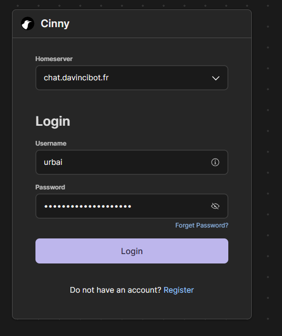Click the Username label text
Viewport: 282px width, 336px height.
click(x=51, y=143)
